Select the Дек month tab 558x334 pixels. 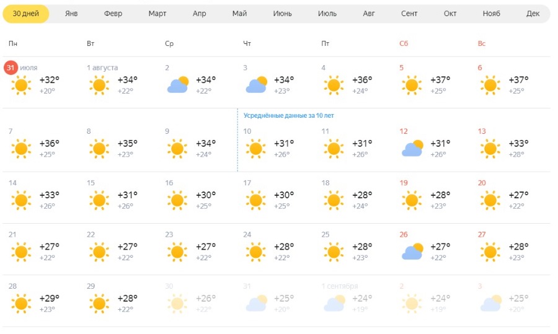[533, 14]
